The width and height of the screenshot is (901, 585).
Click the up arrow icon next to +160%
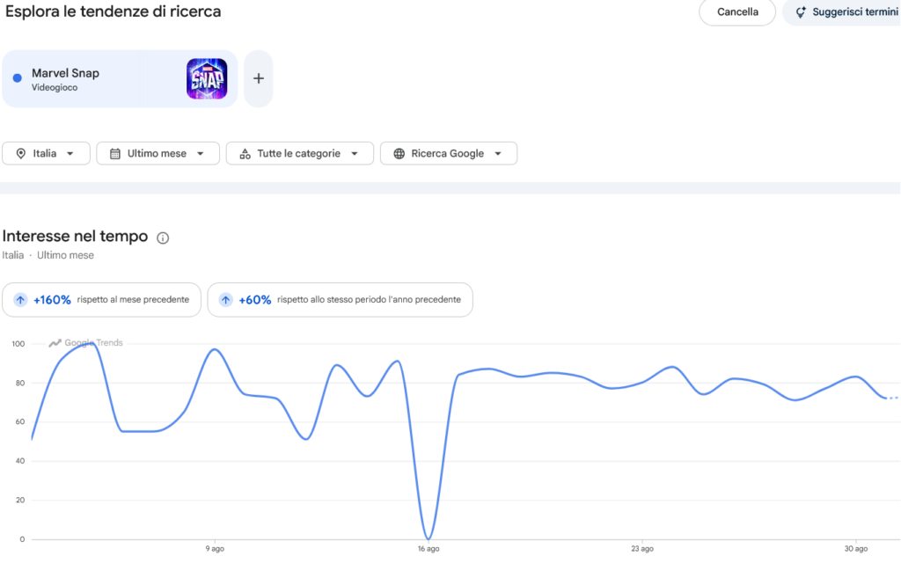coord(20,299)
